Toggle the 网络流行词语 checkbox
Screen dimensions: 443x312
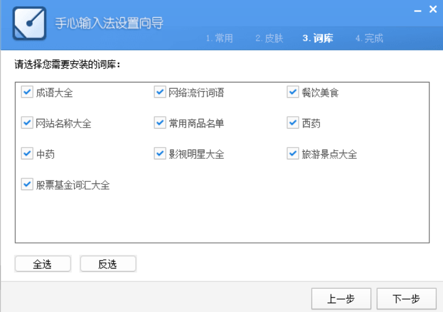coord(159,92)
